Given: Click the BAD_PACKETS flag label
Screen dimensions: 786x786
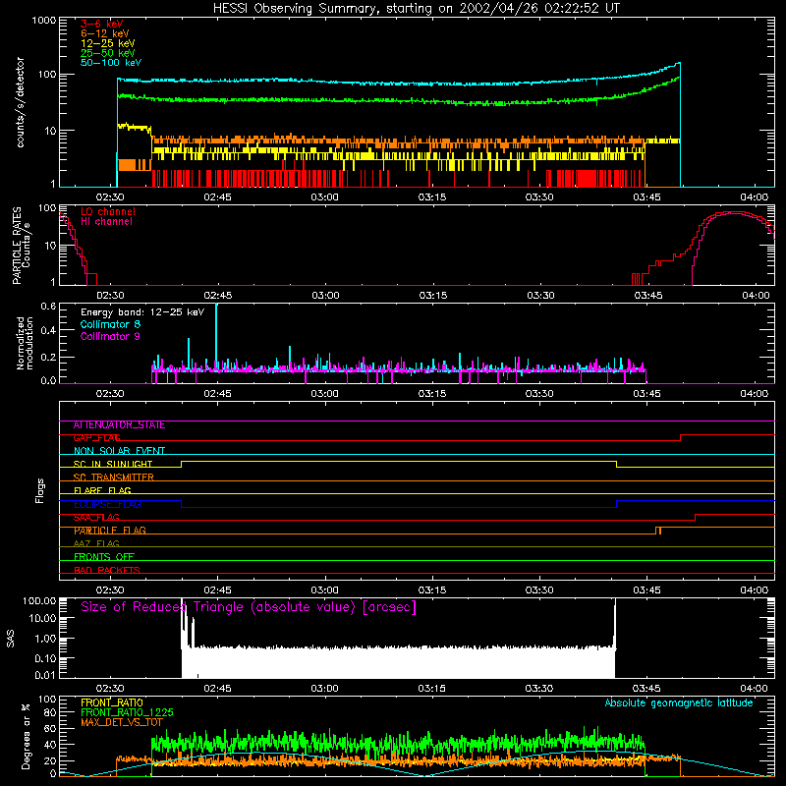Looking at the screenshot, I should [107, 571].
